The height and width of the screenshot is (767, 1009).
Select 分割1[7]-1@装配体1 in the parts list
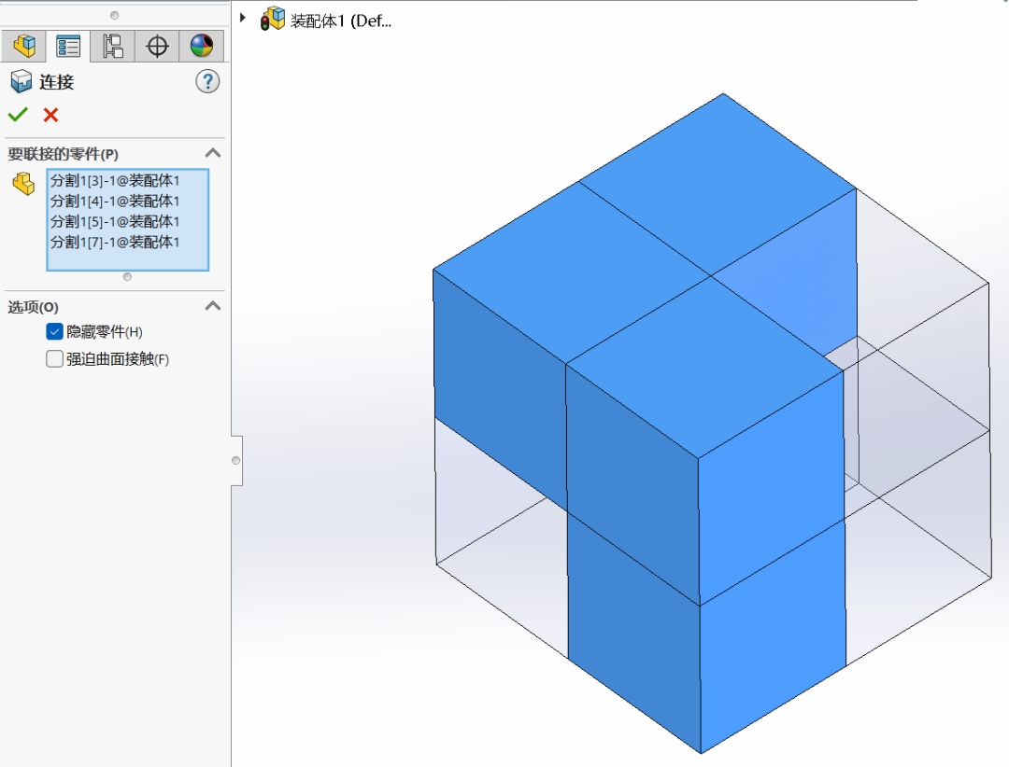click(x=115, y=243)
